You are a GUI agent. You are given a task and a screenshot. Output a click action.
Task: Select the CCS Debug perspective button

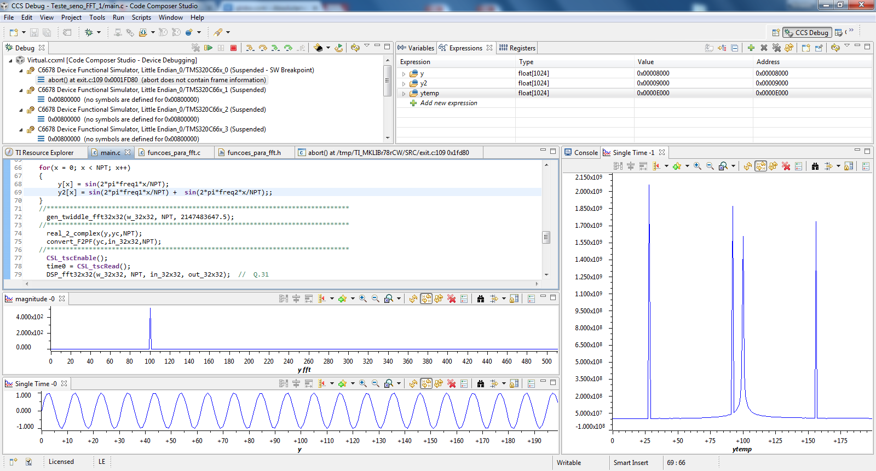(807, 33)
